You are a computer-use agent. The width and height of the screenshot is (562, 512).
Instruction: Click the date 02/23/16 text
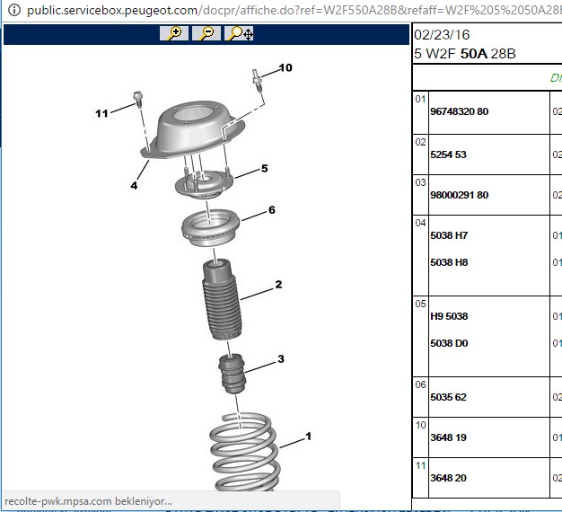coord(442,35)
